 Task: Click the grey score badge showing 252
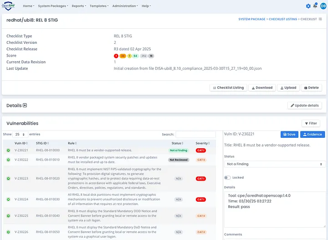(x=143, y=56)
